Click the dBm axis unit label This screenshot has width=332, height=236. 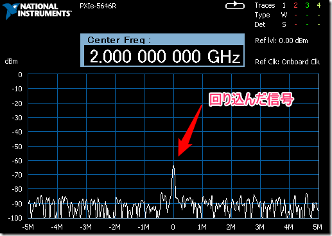pyautogui.click(x=11, y=61)
